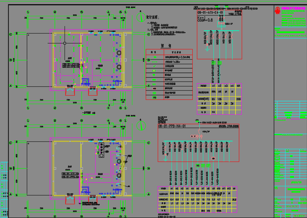Select the total value 200 in ATX load table
Screen dimensions: 307x218
(238, 99)
